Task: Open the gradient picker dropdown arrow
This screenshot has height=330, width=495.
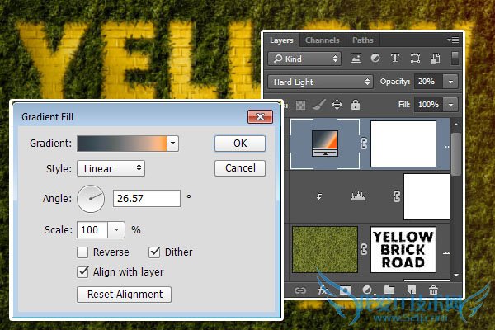Action: tap(172, 144)
